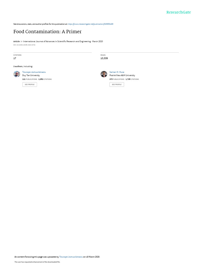Viewport: 201px width, 268px height.
Task: View Tolulope's 121 publications
Action: 30,79
